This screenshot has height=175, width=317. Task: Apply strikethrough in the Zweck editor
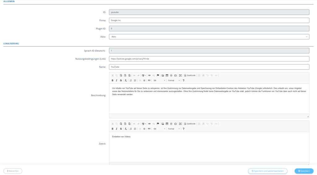click(121, 129)
